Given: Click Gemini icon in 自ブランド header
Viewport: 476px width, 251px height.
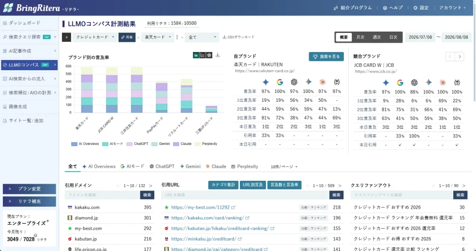Looking at the screenshot, I should click(x=309, y=82).
